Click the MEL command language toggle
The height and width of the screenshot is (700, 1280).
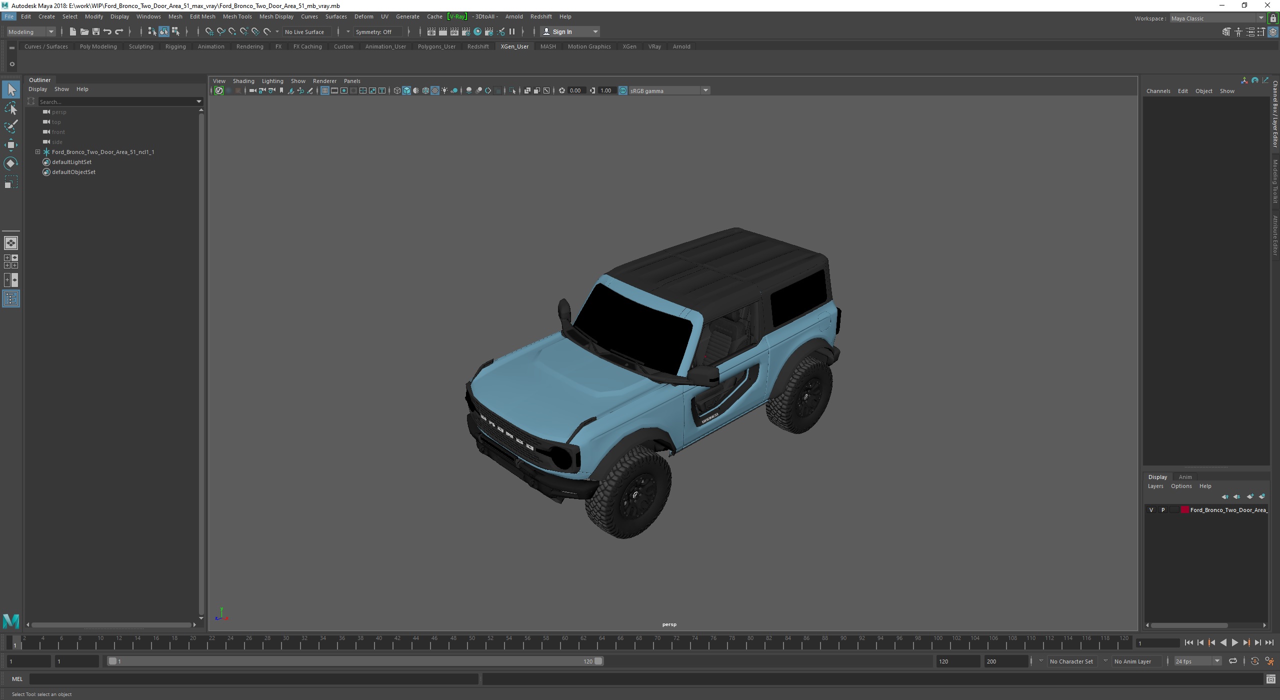click(x=17, y=679)
